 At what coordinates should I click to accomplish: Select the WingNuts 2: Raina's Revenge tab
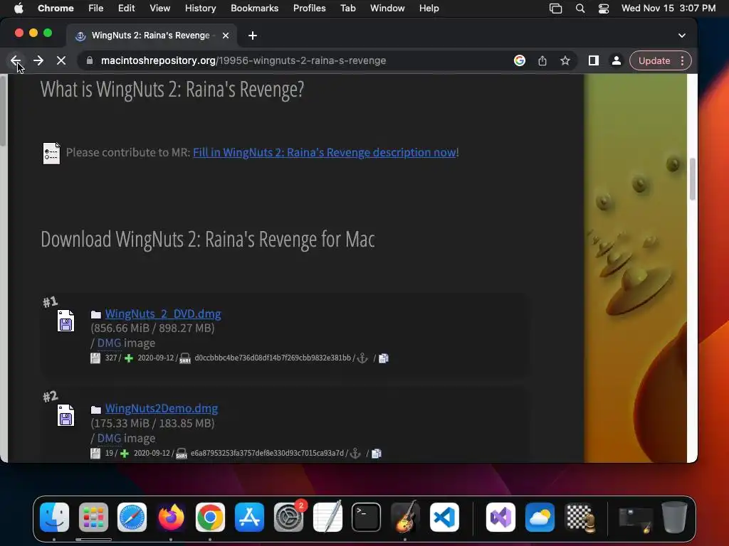[151, 36]
